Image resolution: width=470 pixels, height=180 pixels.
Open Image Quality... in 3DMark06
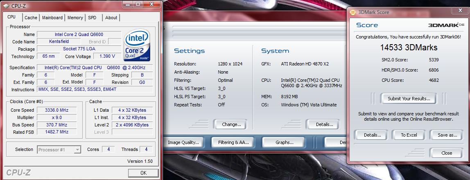tap(183, 142)
